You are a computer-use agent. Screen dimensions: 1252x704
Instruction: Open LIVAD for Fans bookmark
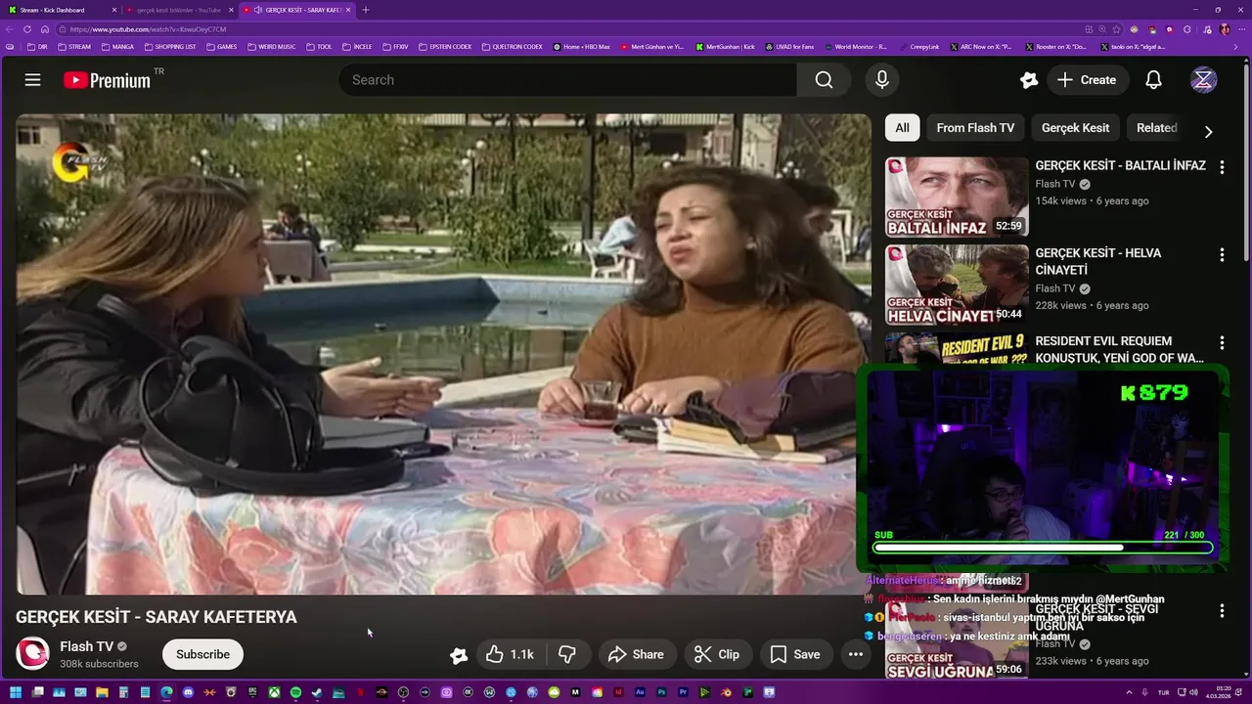click(789, 46)
